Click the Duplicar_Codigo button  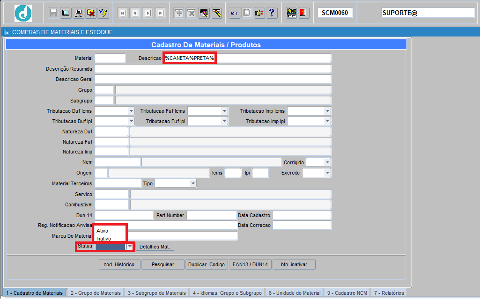[x=207, y=264]
